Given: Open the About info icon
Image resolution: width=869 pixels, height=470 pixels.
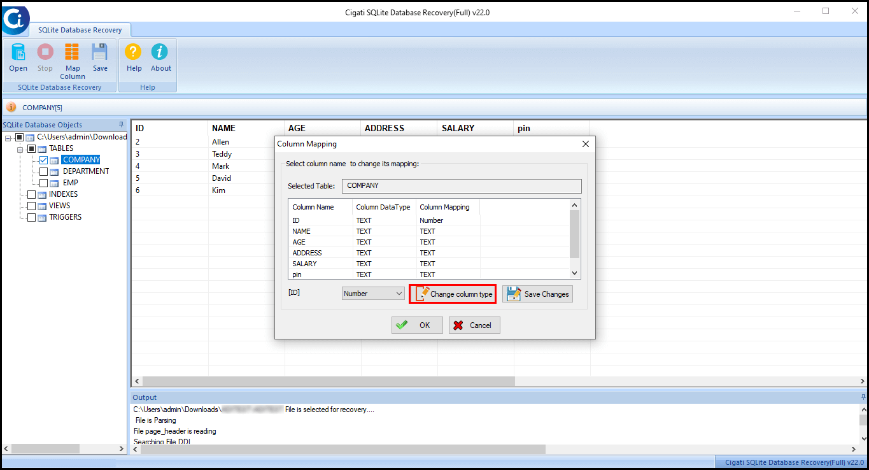Looking at the screenshot, I should [160, 52].
